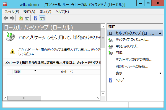This screenshot has width=166, height=110.
Task: Toggle the console tree show/hide icon
Action: point(27,18)
